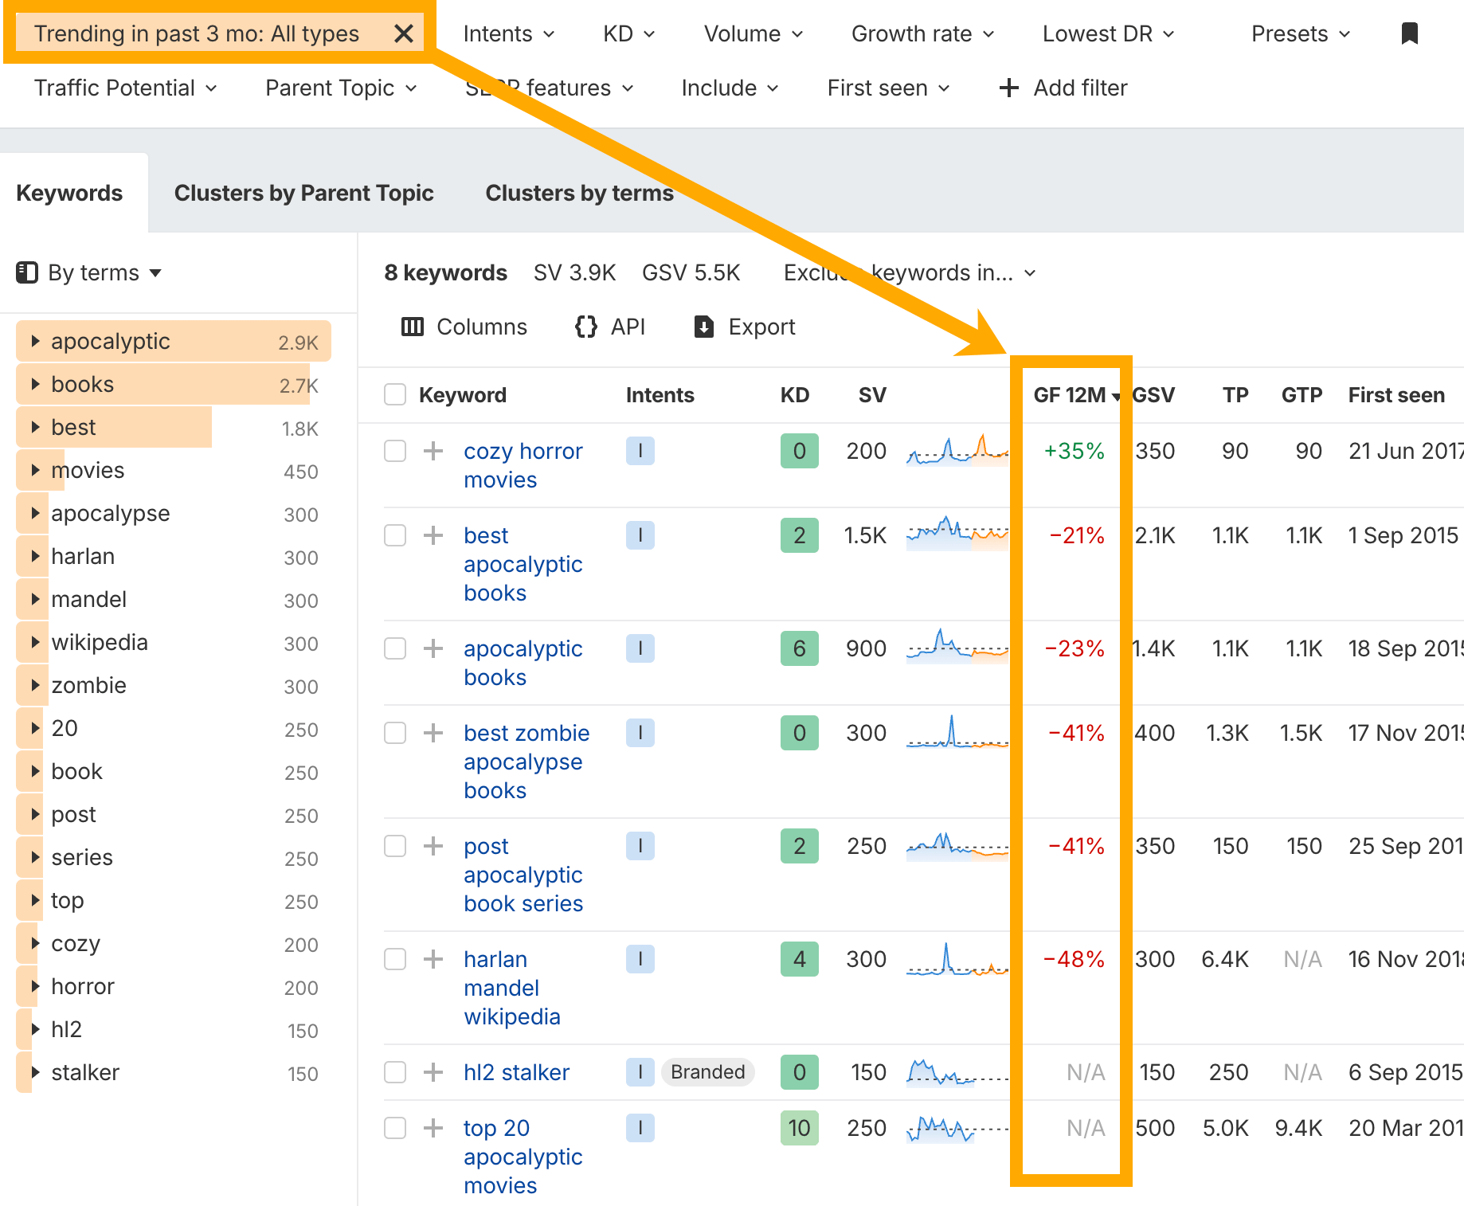The width and height of the screenshot is (1464, 1206).
Task: Click the bookmark icon next to Presets
Action: (x=1409, y=33)
